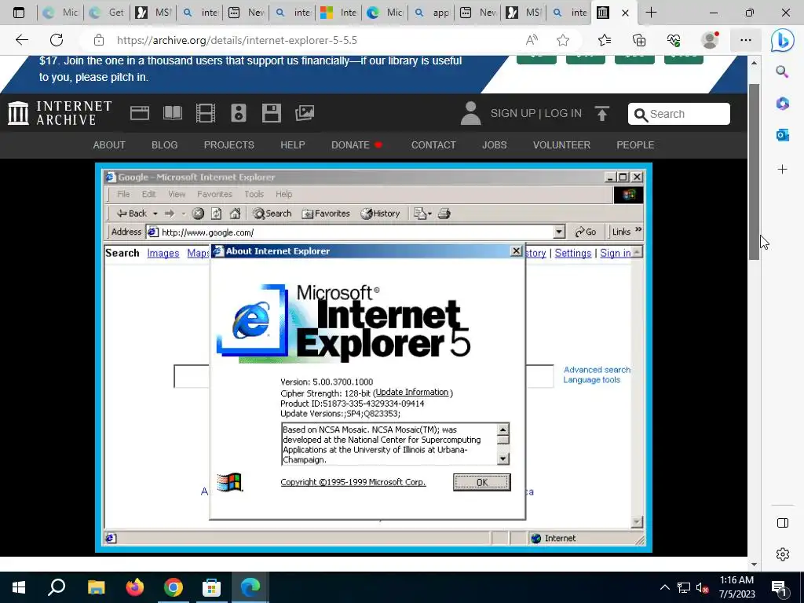
Task: Click the IE5 Back toolbar button
Action: coord(131,214)
